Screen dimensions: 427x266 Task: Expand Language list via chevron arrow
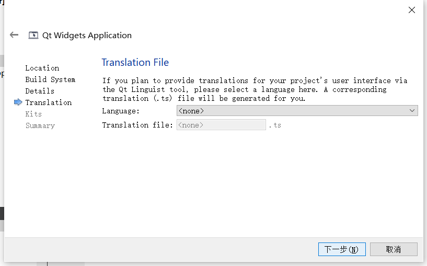coord(412,111)
